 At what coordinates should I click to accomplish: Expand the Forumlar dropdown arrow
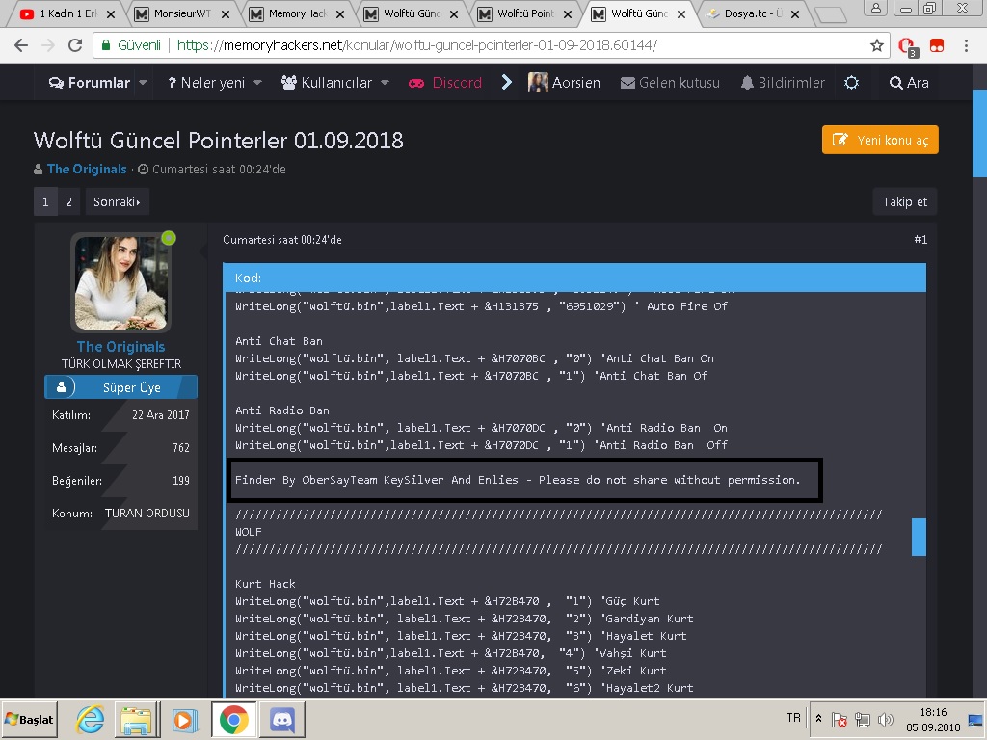(x=143, y=83)
